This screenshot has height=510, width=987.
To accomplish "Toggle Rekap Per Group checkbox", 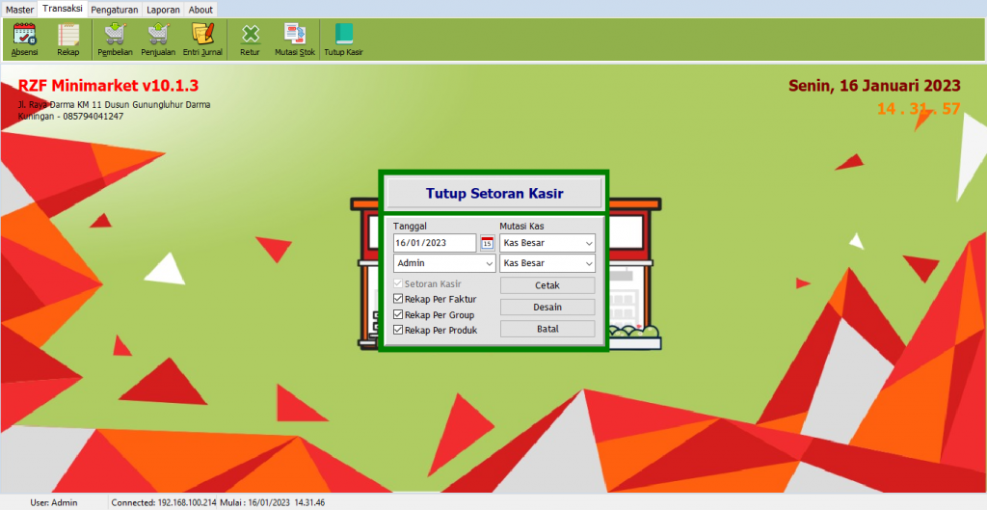I will click(x=398, y=314).
